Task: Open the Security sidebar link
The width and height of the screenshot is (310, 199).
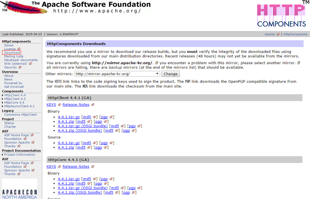Action: 10,67
